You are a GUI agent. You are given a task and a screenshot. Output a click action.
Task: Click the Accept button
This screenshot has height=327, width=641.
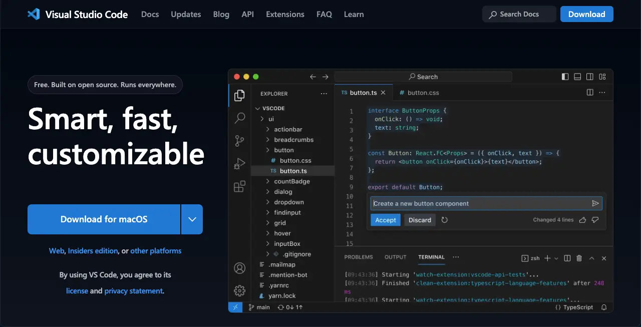(386, 220)
